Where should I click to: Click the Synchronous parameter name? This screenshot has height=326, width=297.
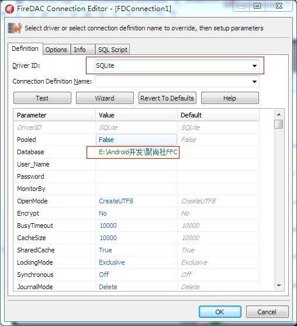(35, 275)
